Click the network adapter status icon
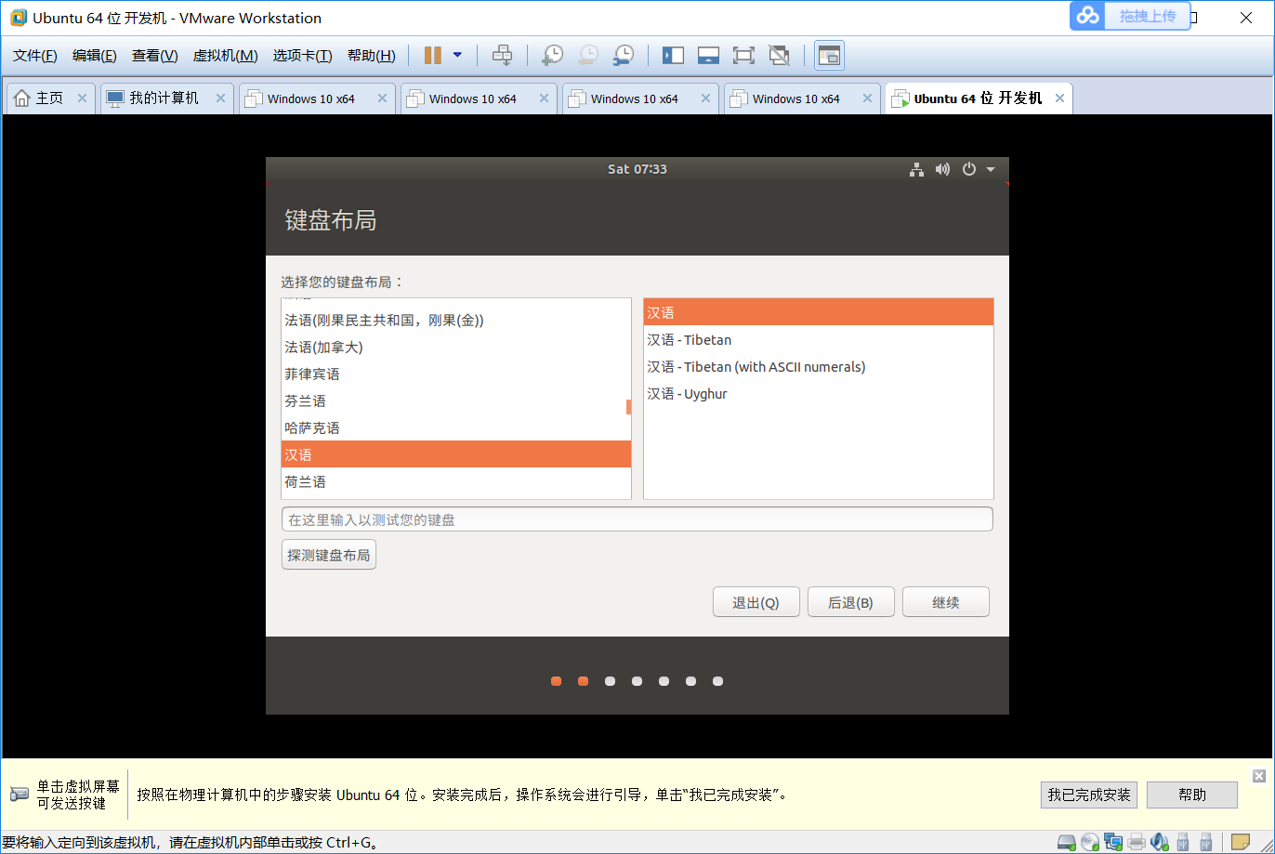Viewport: 1275px width, 854px height. coord(1113,843)
